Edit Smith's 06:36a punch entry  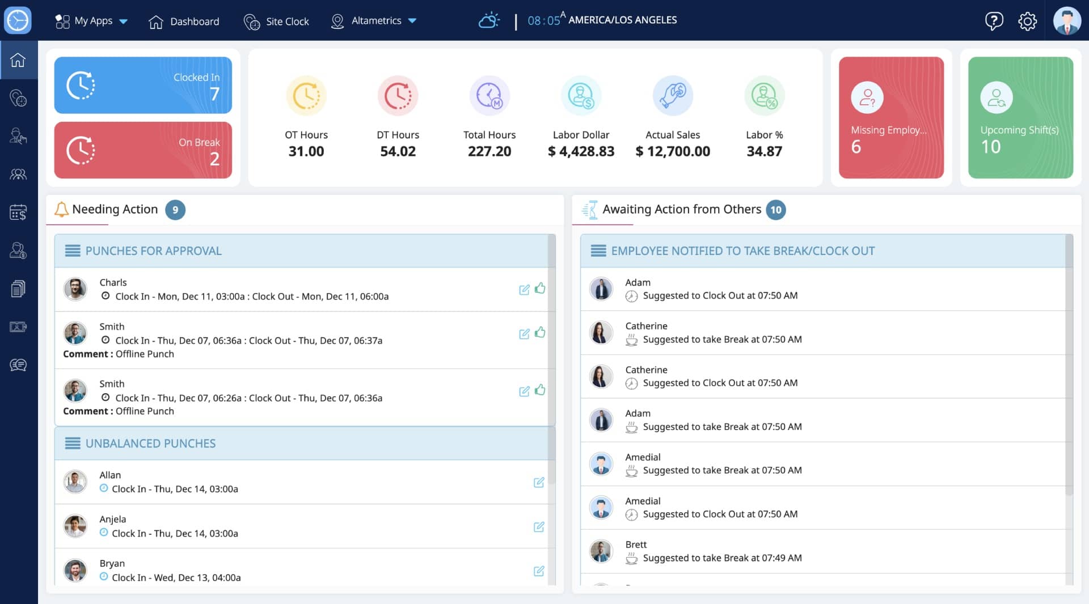[x=524, y=334]
